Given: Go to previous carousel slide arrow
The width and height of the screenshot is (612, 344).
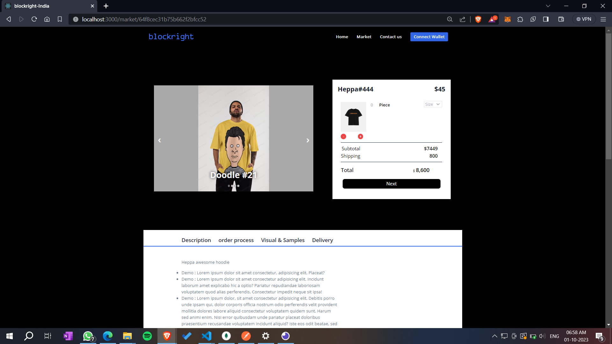Looking at the screenshot, I should point(160,140).
